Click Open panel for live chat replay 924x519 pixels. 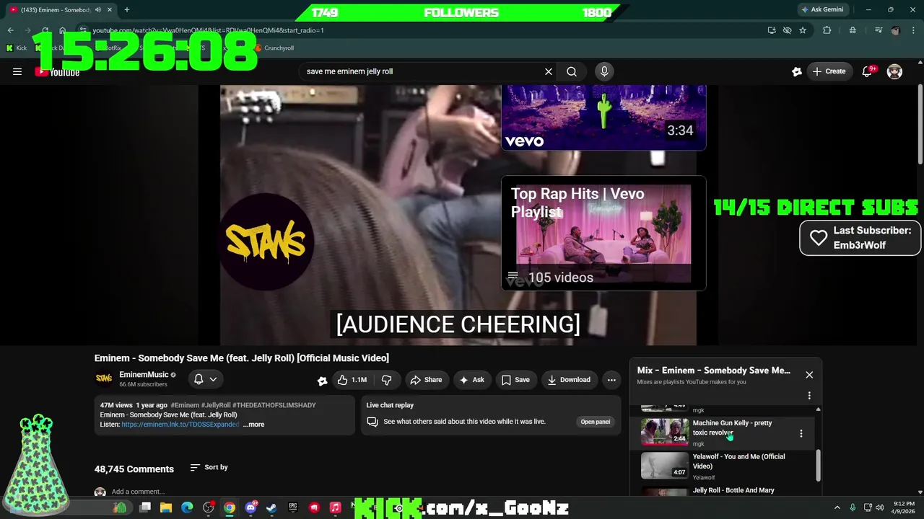click(596, 422)
